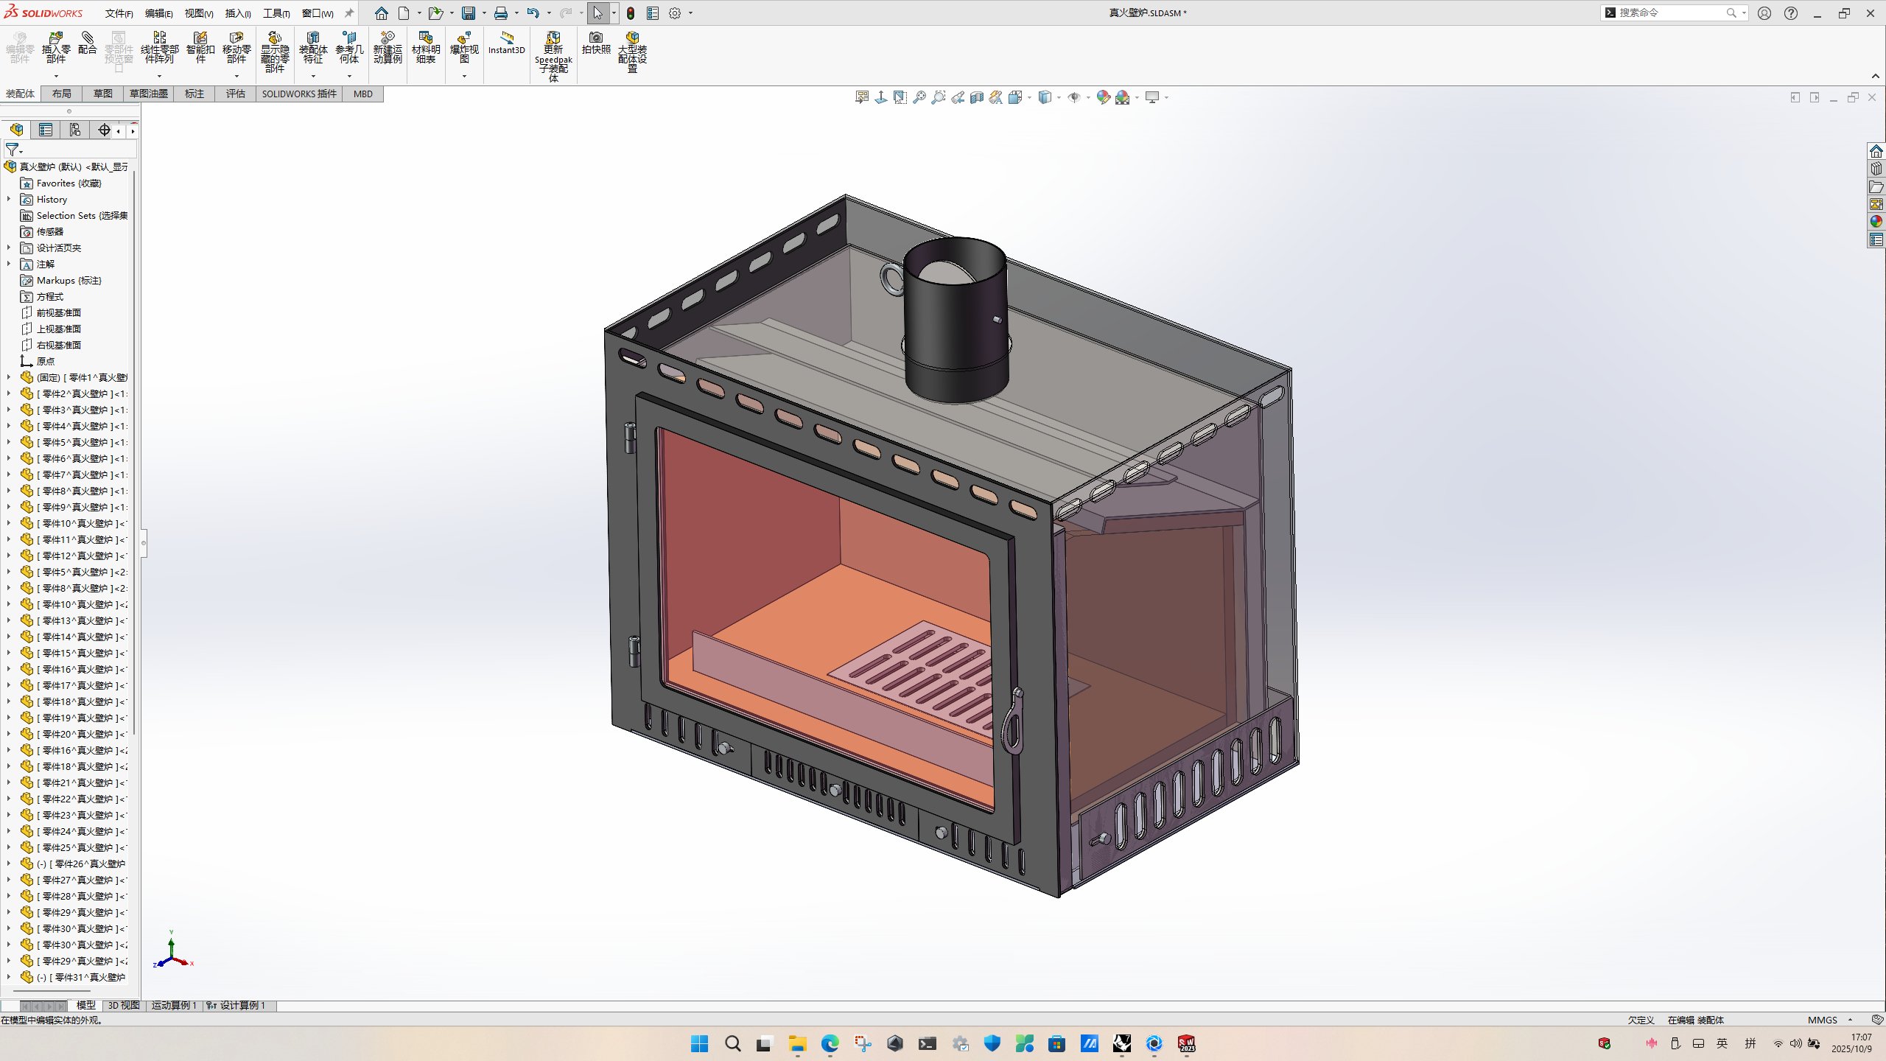Switch to the 评估 ribbon tab
Viewport: 1886px width, 1061px height.
click(235, 94)
